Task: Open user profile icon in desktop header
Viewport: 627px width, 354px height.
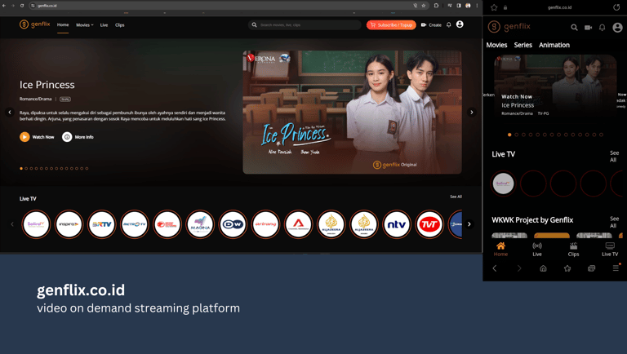Action: (460, 24)
